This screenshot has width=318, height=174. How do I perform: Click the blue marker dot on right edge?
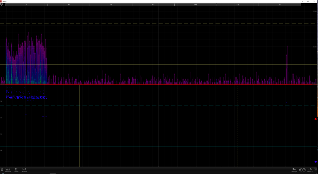point(316,162)
